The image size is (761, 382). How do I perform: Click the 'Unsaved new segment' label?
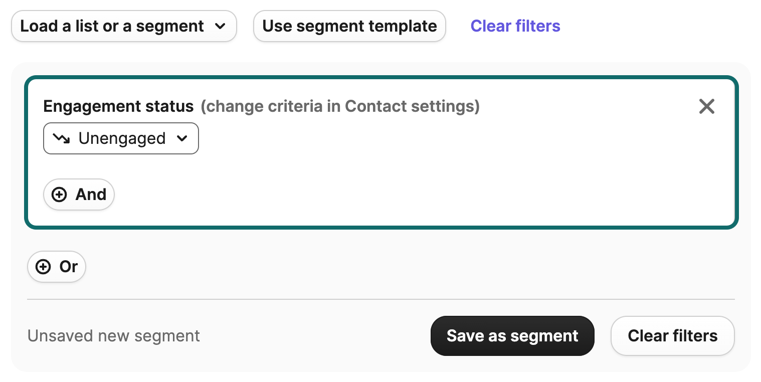pos(113,336)
